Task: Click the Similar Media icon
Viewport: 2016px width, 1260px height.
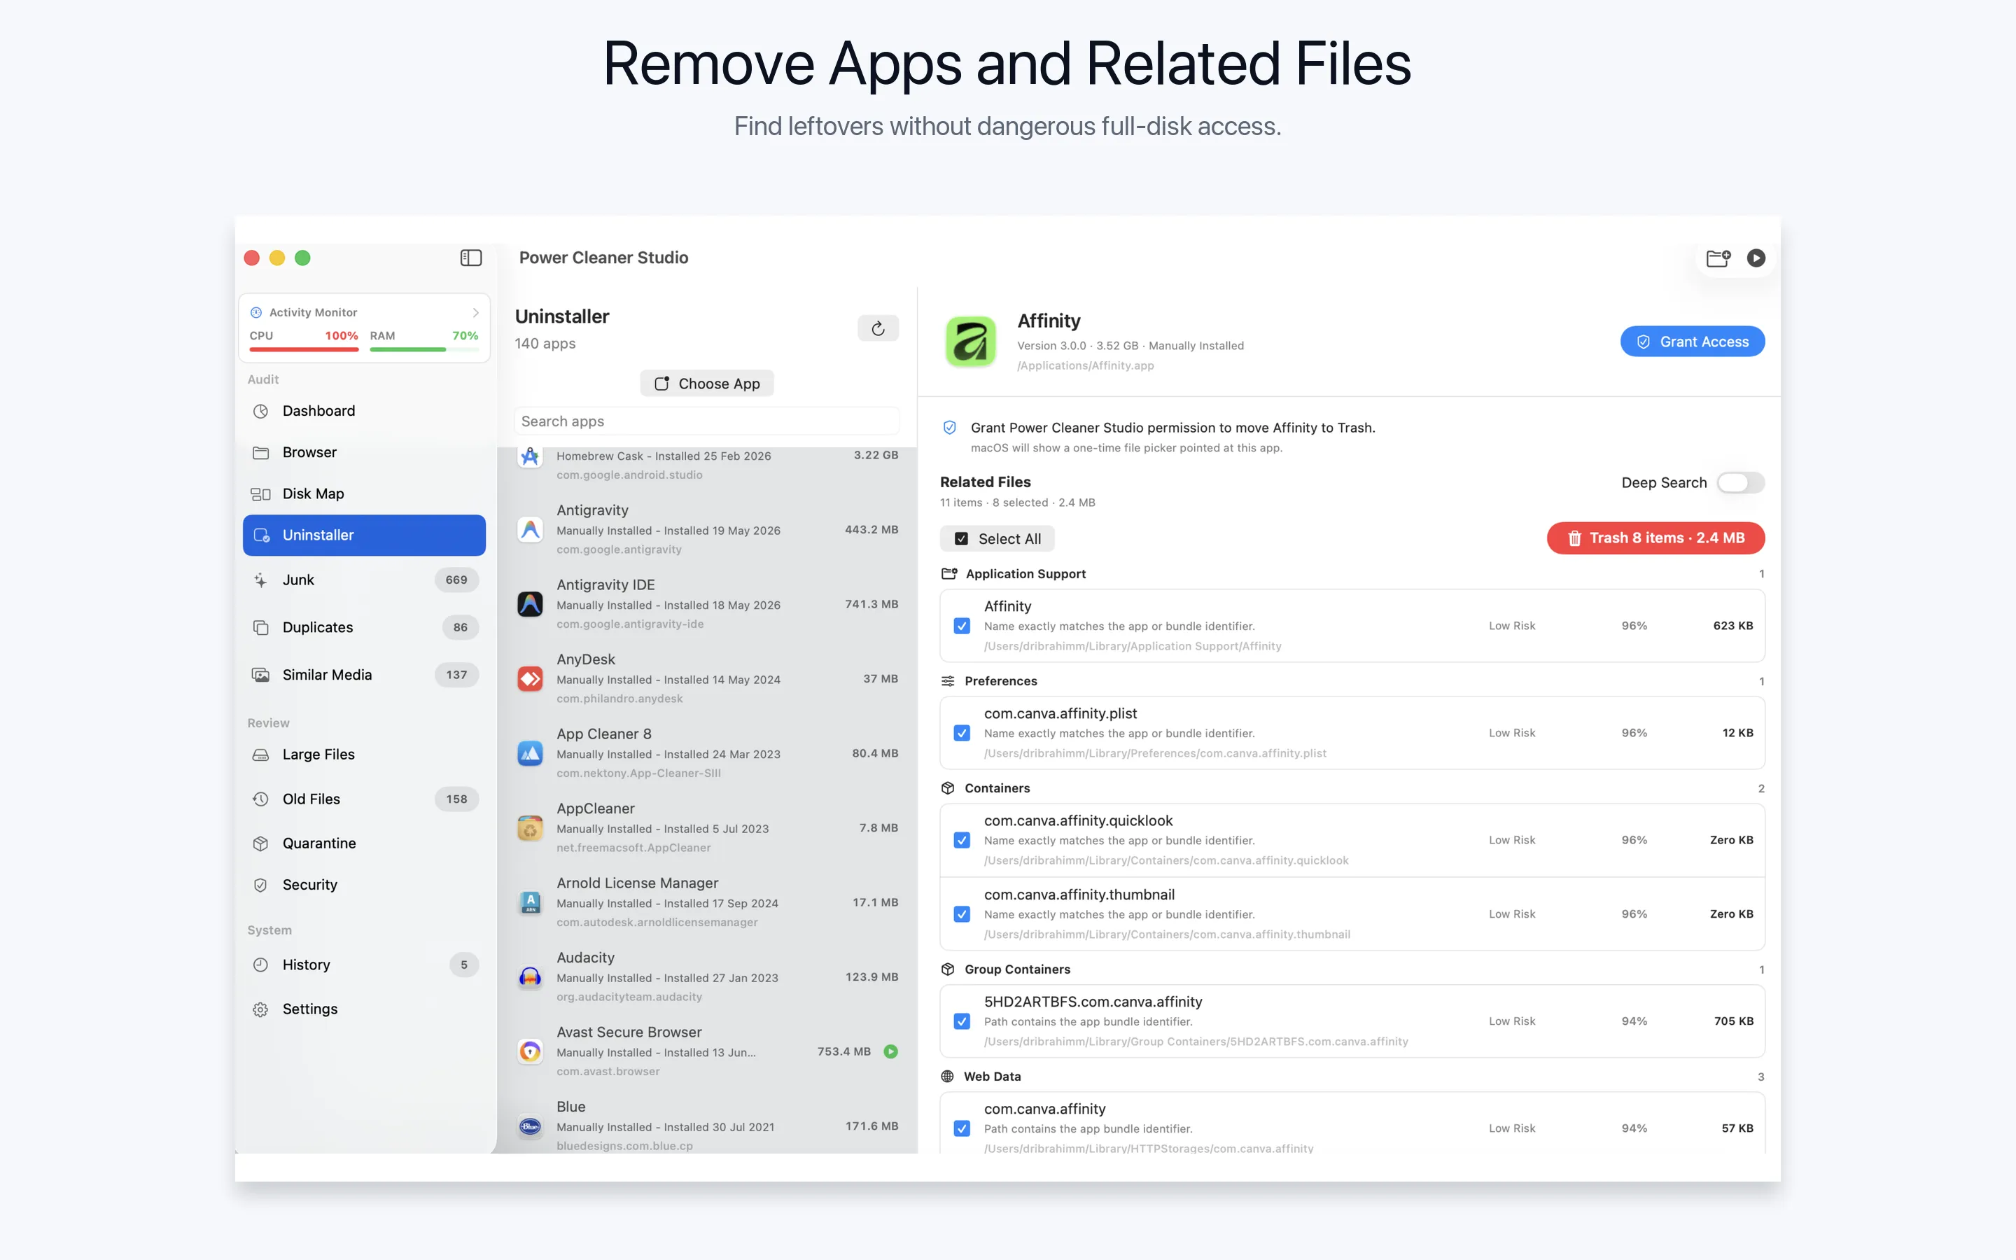Action: pos(260,675)
